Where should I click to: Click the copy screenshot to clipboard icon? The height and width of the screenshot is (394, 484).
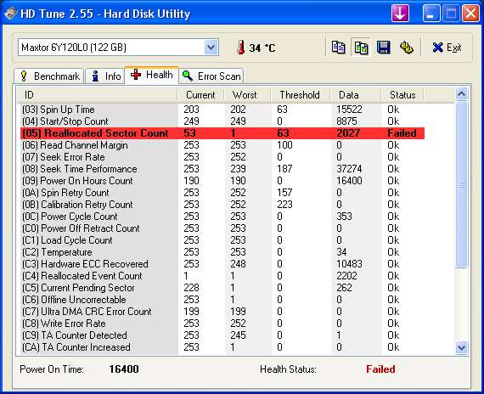coord(361,48)
